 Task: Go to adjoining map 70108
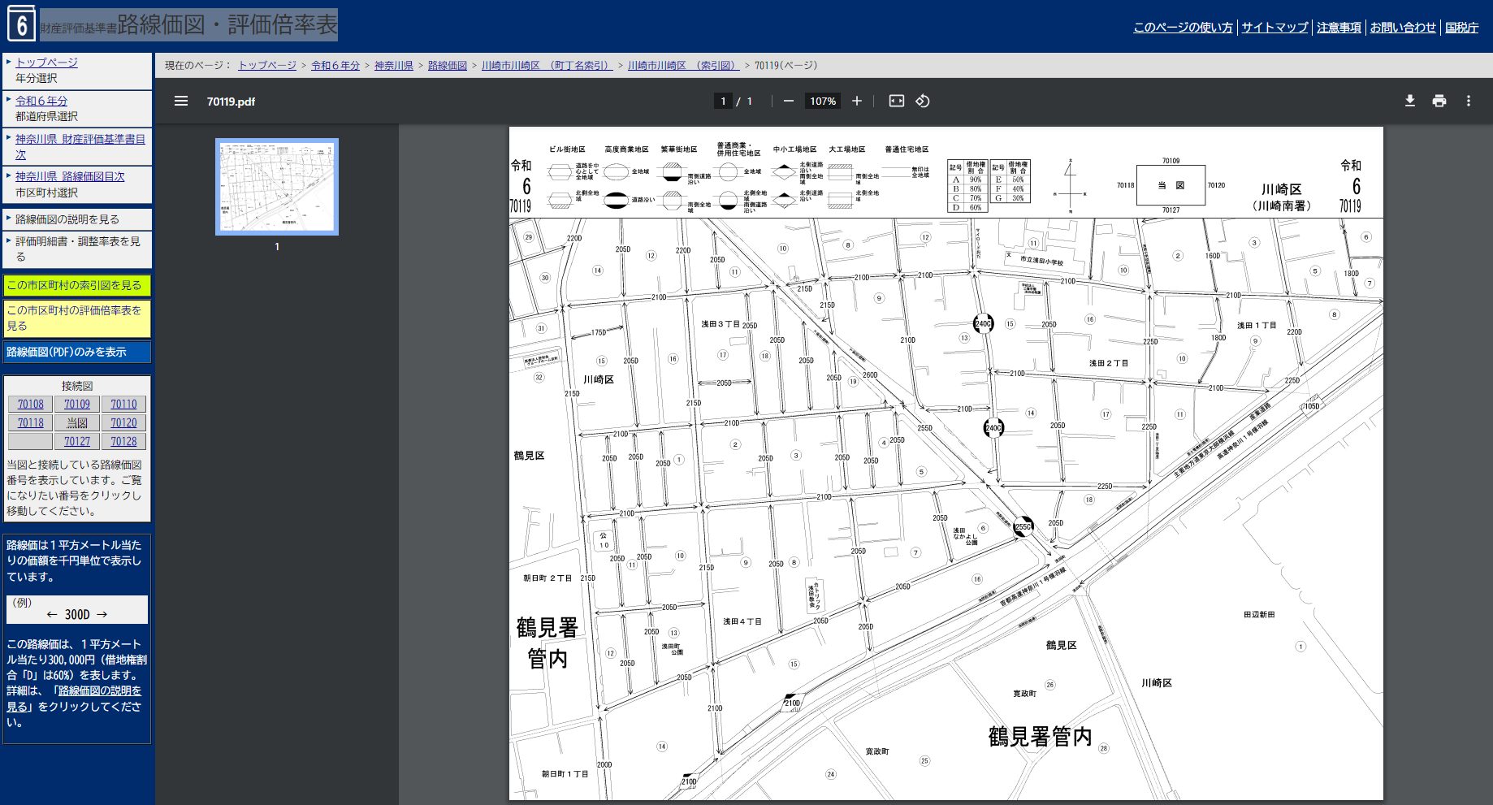pos(31,404)
